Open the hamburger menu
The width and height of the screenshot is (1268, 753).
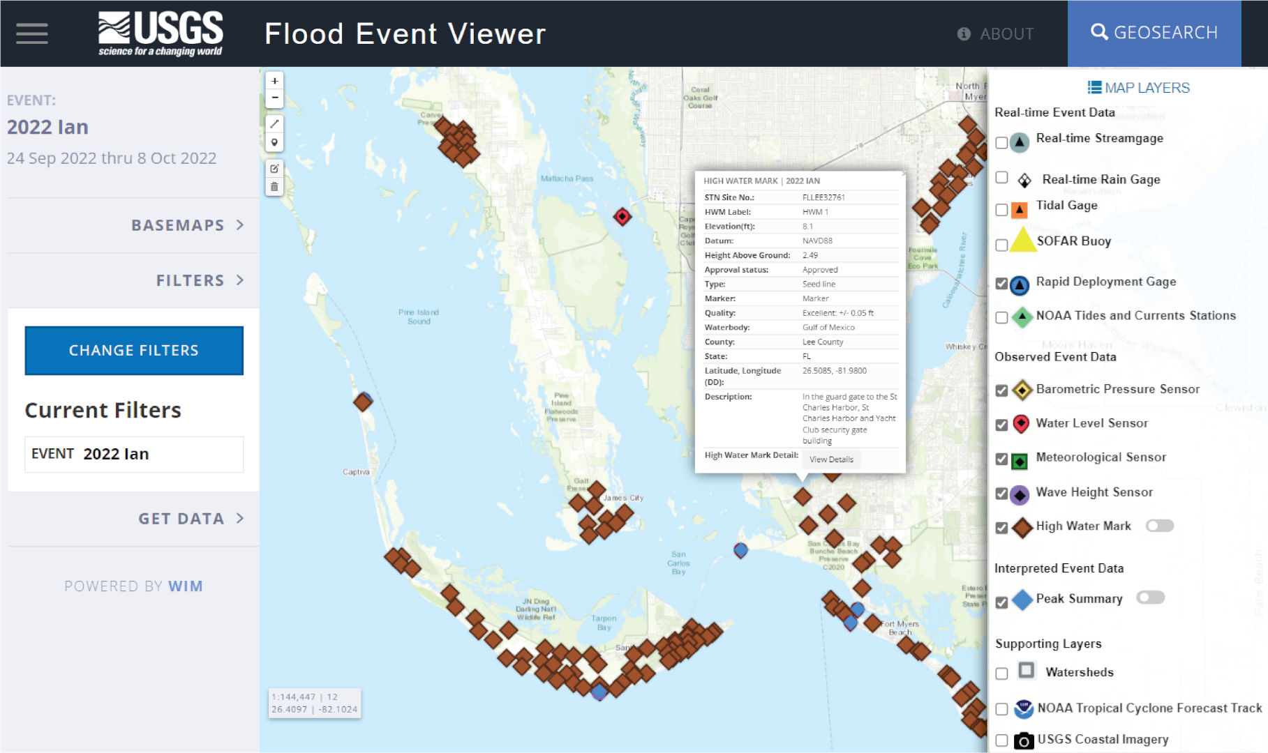coord(32,33)
